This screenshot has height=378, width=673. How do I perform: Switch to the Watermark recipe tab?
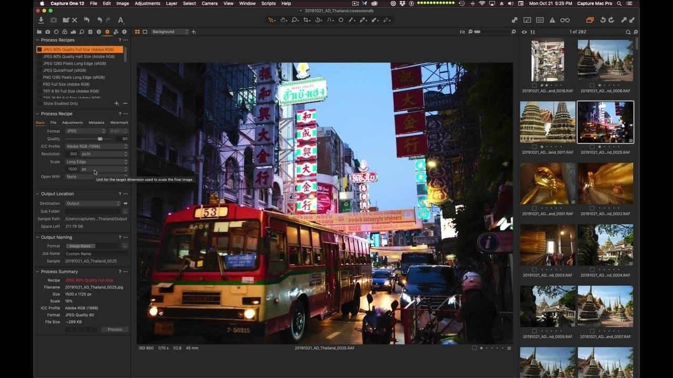coord(119,122)
